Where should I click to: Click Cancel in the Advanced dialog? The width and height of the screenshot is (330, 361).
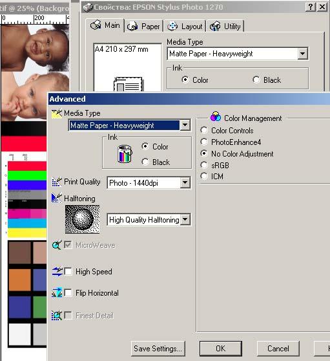pos(278,349)
